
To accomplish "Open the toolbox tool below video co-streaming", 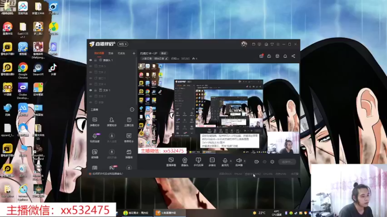I will pyautogui.click(x=95, y=154).
